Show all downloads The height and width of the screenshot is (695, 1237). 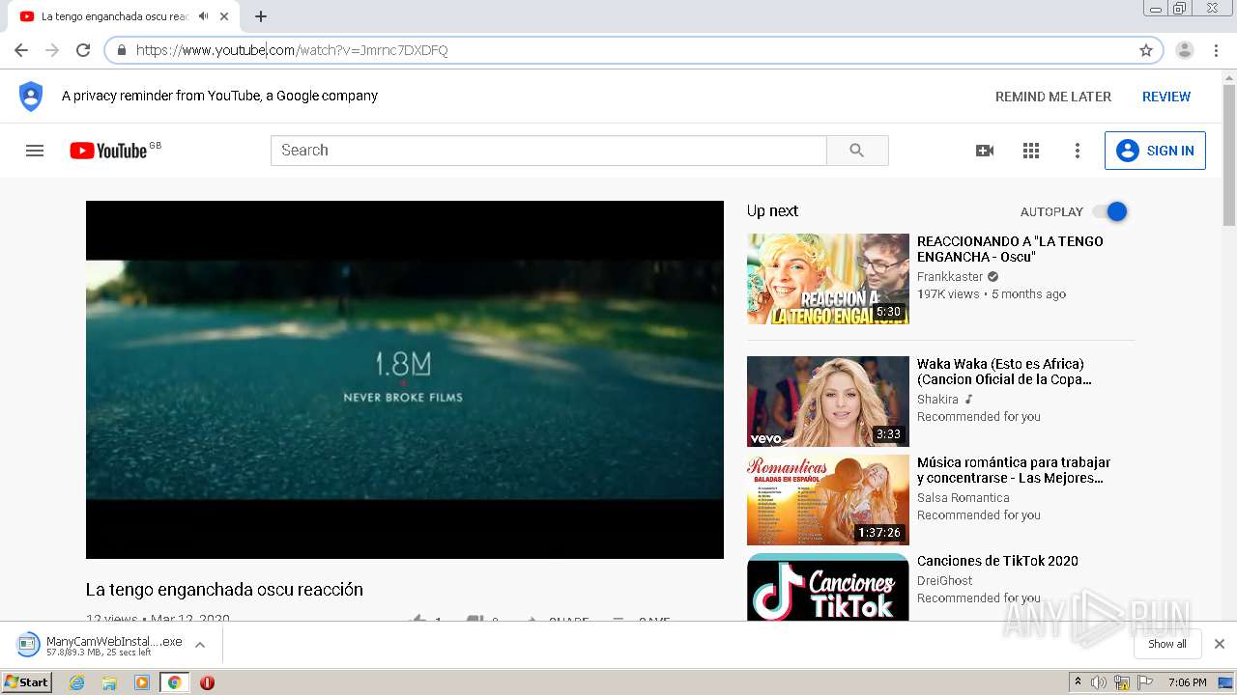1167,644
